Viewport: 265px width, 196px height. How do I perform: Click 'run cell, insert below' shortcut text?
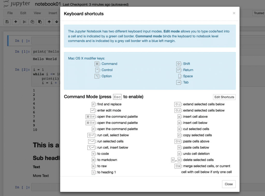point(113,148)
